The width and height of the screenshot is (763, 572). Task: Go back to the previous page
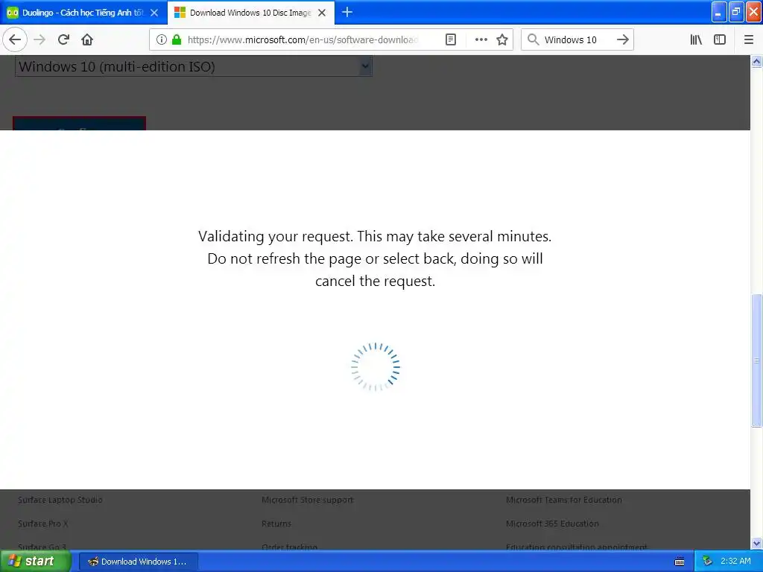tap(15, 39)
